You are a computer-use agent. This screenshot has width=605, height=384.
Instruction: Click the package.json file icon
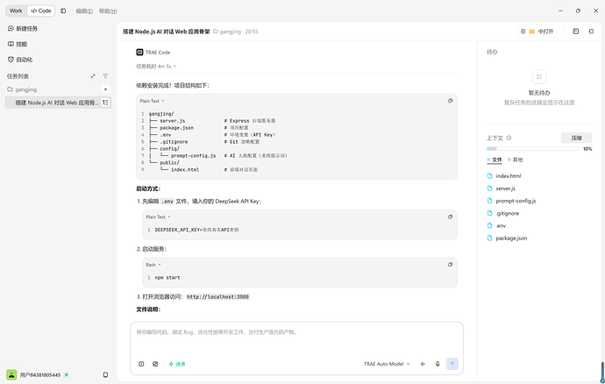[489, 238]
